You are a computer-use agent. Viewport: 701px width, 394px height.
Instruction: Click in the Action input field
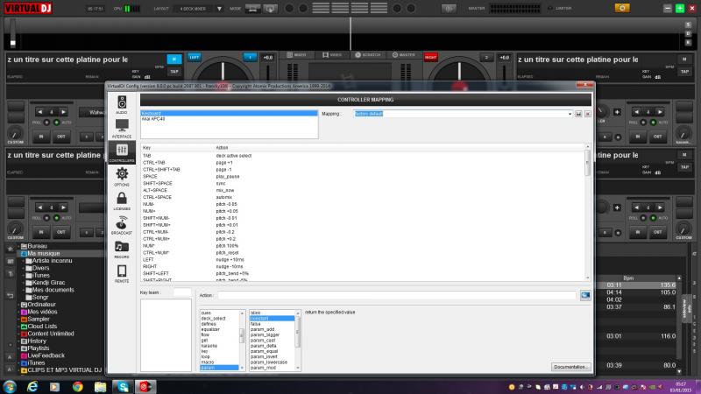396,296
